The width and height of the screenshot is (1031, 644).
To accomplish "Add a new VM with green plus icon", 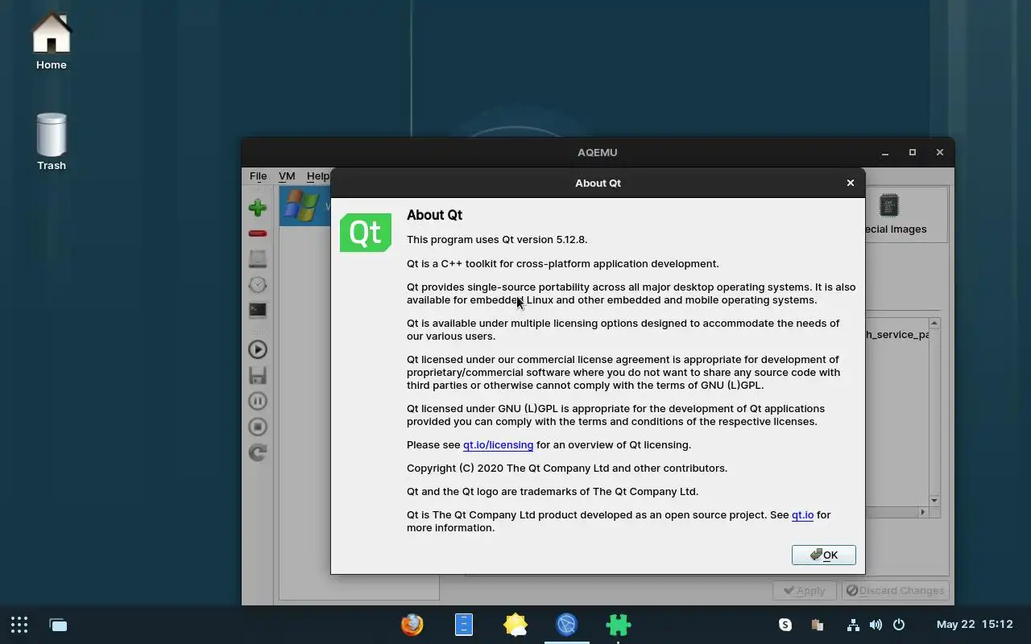I will [x=258, y=208].
